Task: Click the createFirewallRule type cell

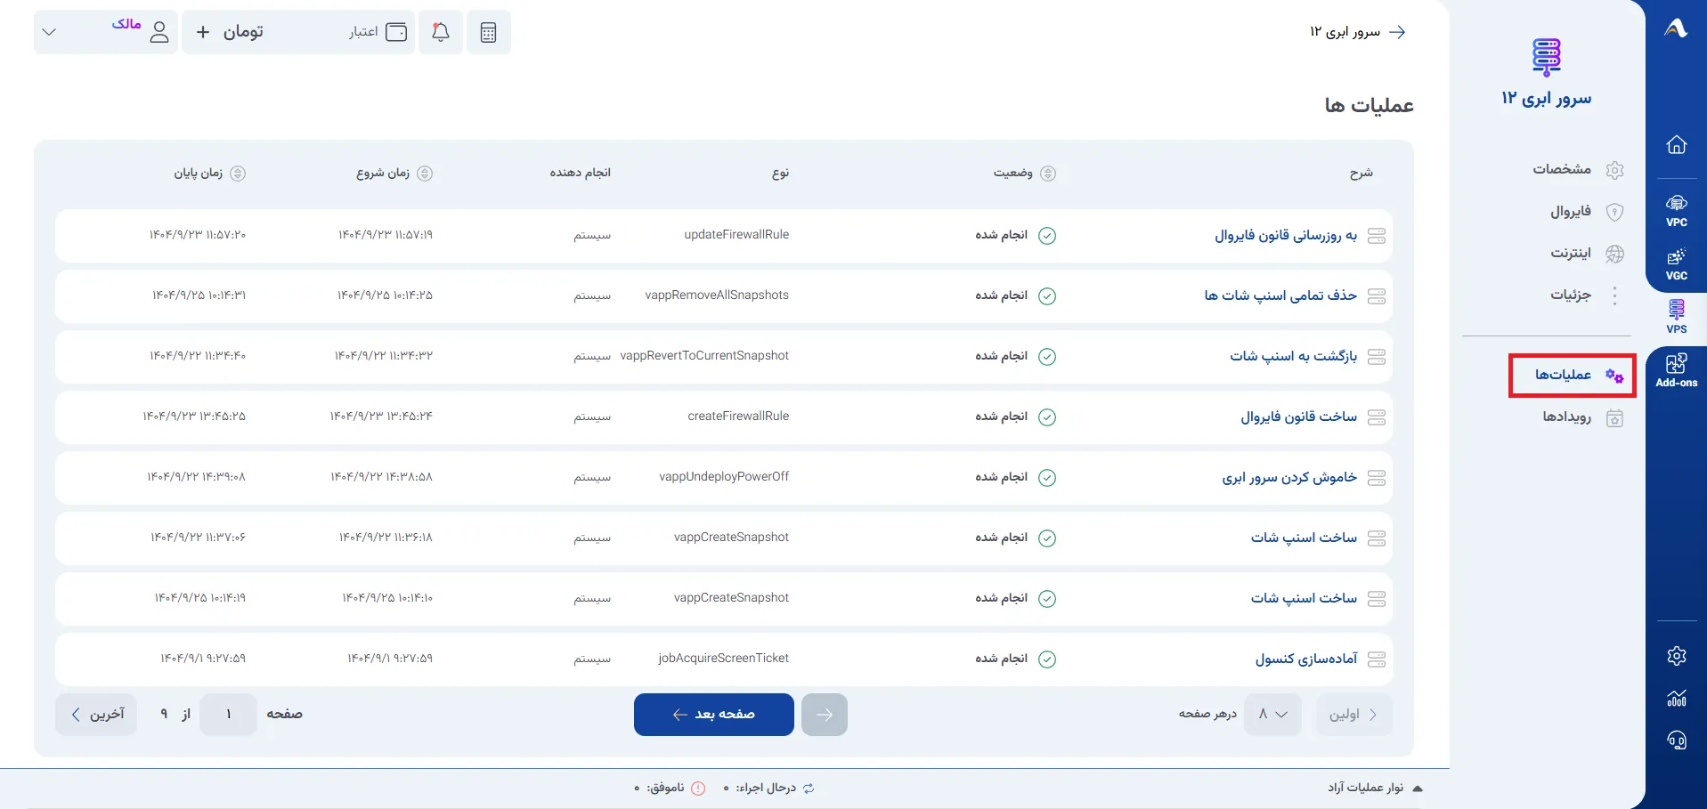Action: (x=738, y=417)
